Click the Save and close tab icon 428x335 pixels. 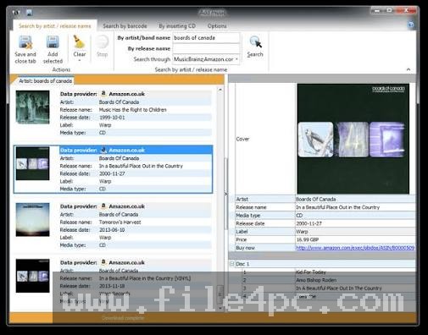click(25, 43)
